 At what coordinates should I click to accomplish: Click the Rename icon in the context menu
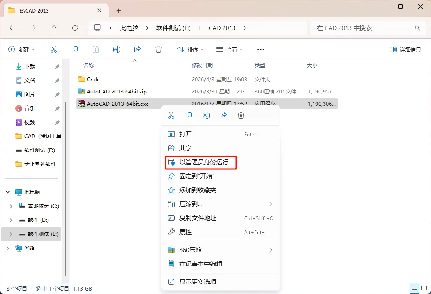[206, 115]
